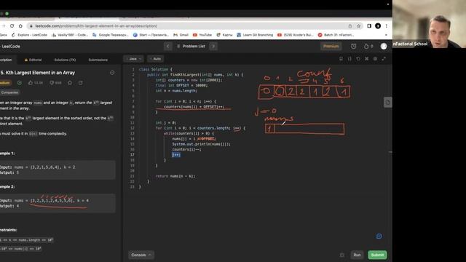466x262 pixels.
Task: Share the problem link icon
Action: (81, 83)
